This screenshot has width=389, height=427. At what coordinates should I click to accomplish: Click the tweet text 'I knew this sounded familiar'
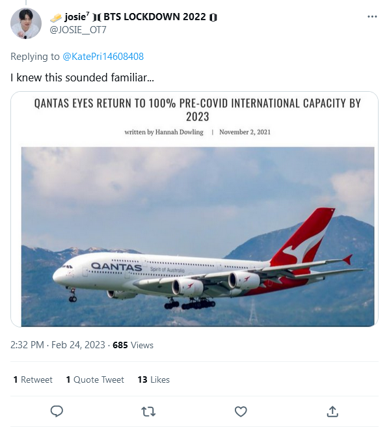tap(82, 77)
